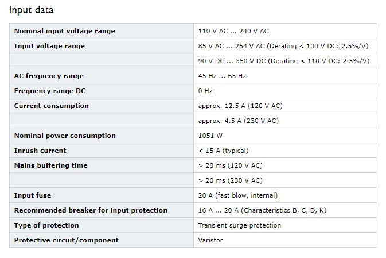Select the Nominal power consumption label
The width and height of the screenshot is (386, 258).
pos(65,136)
